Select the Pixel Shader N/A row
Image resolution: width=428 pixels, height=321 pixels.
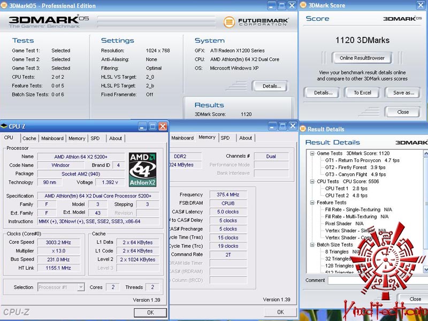coord(344,224)
